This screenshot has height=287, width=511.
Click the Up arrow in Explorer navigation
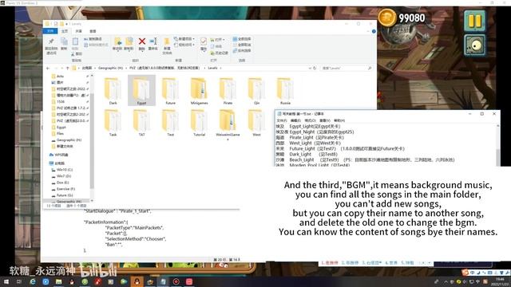67,68
